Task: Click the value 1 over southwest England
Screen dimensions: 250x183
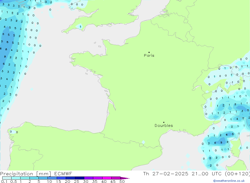Action: 80,27
